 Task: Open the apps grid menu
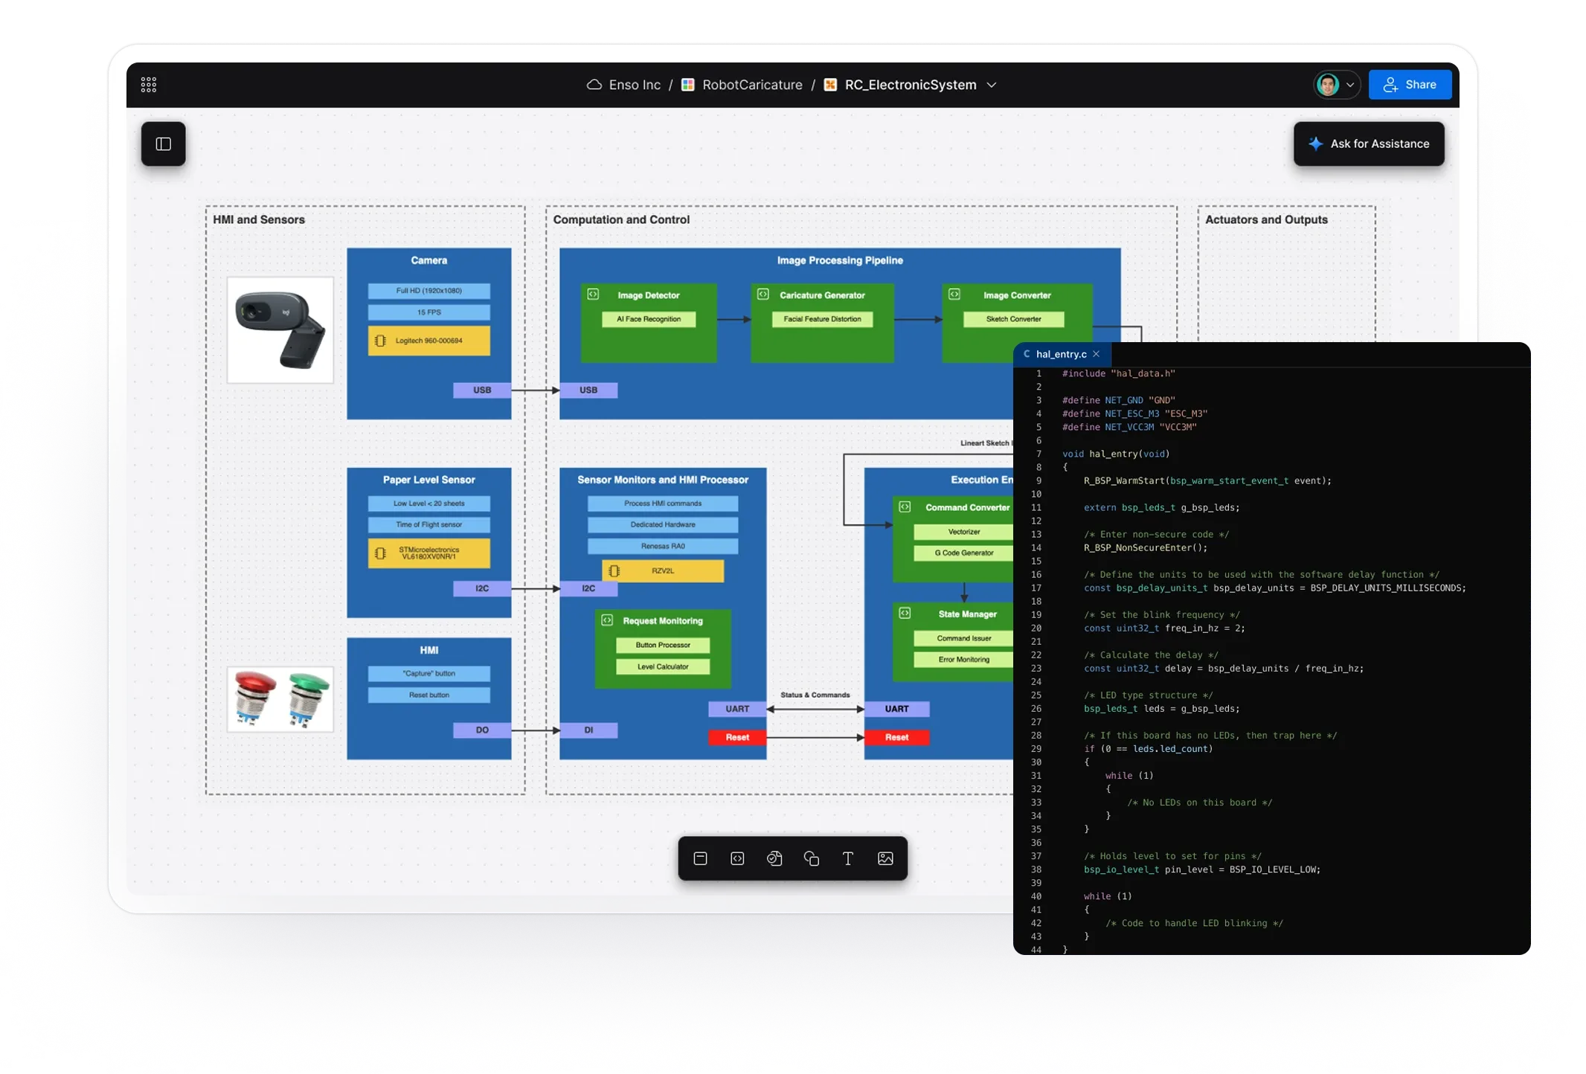pos(149,85)
